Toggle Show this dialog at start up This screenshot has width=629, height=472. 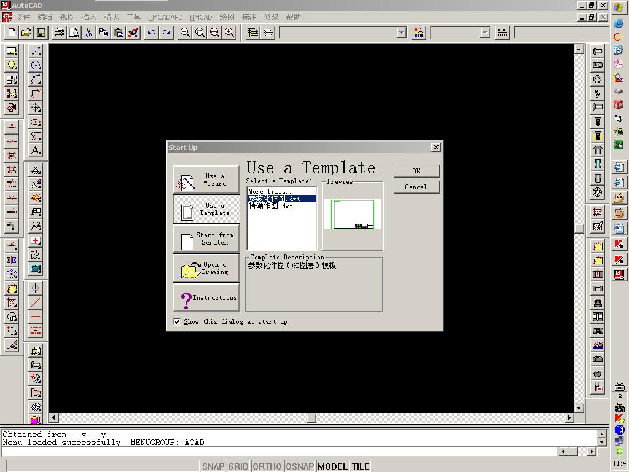(x=177, y=321)
